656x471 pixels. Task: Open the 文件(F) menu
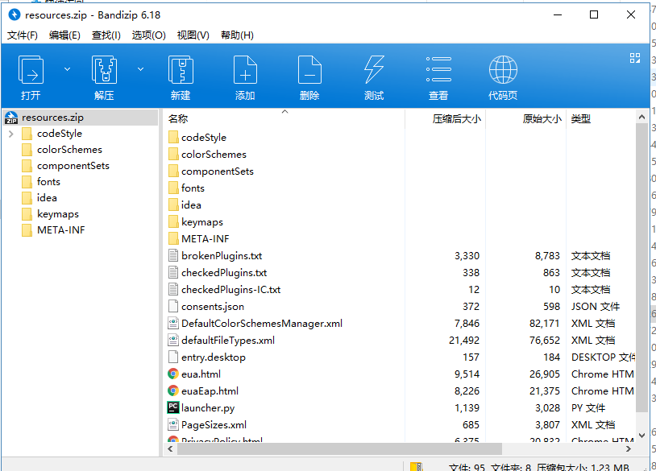click(23, 35)
